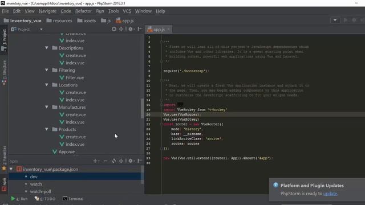Hide the npm tool window

(140, 161)
